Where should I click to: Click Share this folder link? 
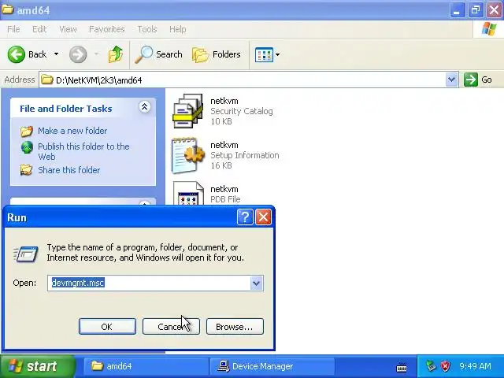coord(69,170)
